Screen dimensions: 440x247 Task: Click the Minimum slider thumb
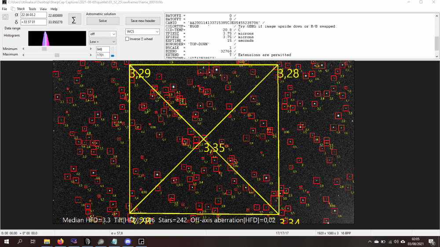click(44, 49)
